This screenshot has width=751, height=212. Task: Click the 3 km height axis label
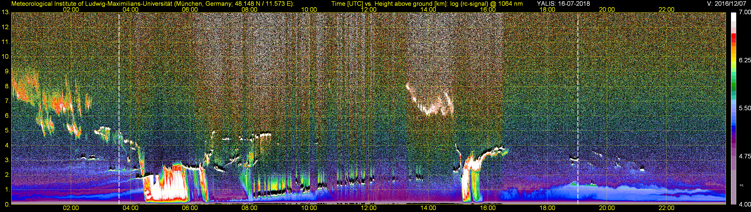click(x=7, y=160)
